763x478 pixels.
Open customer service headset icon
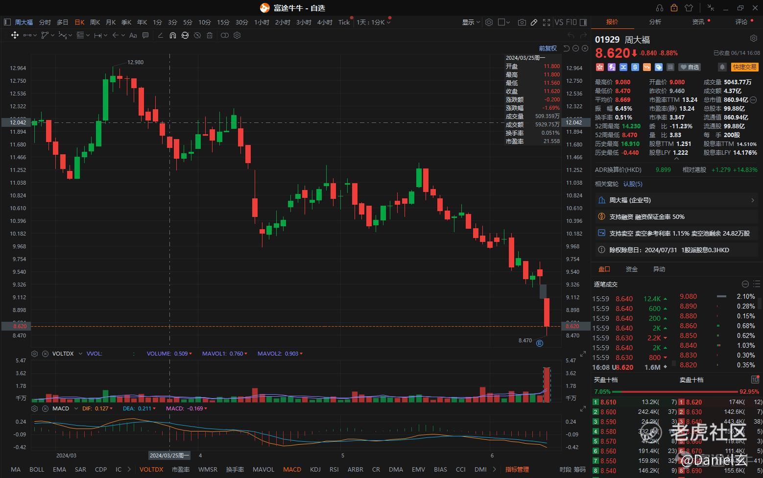(x=660, y=8)
